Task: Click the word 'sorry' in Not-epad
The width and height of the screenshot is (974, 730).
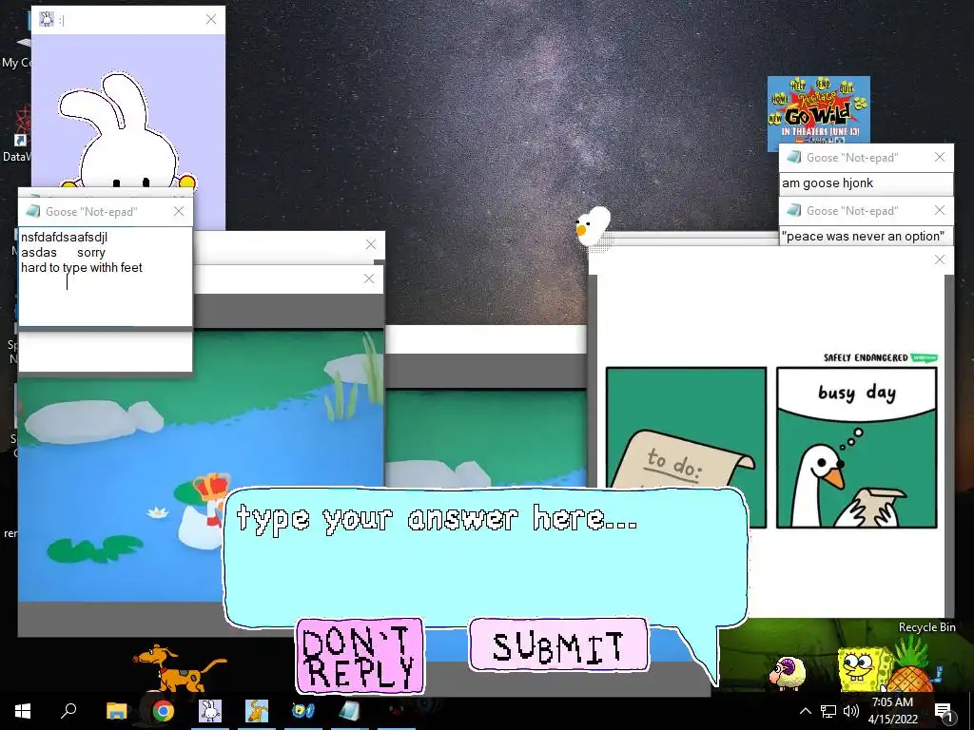Action: click(91, 253)
